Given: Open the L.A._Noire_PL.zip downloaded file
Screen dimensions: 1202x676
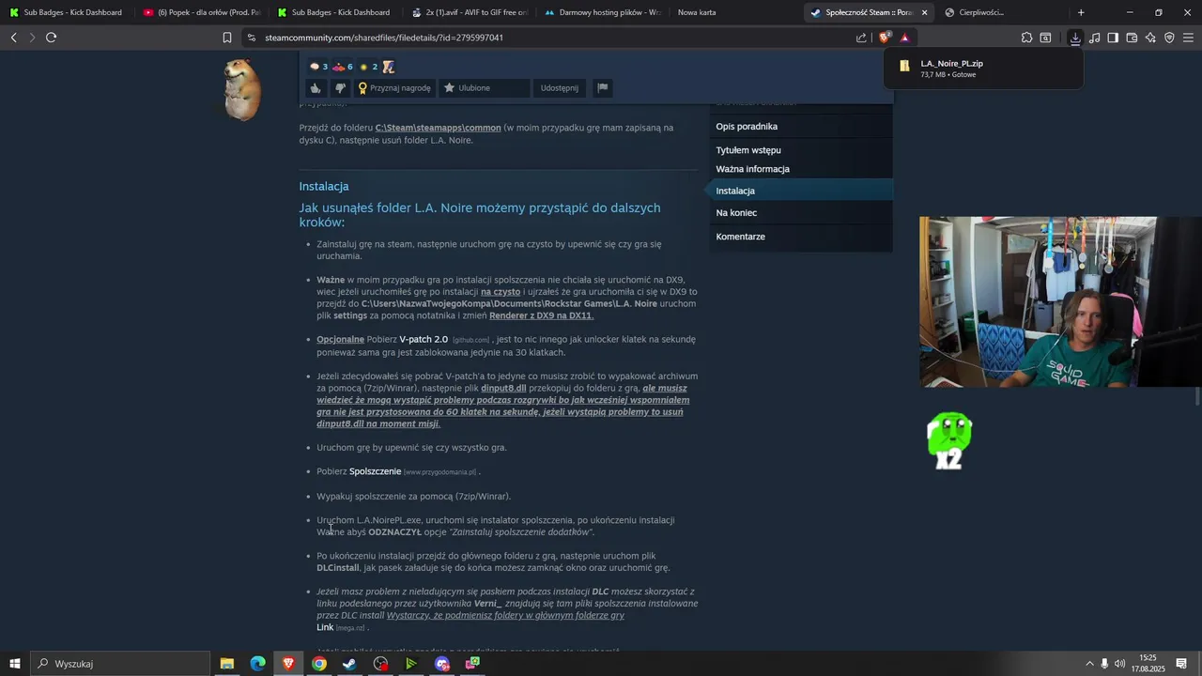Looking at the screenshot, I should pos(983,69).
